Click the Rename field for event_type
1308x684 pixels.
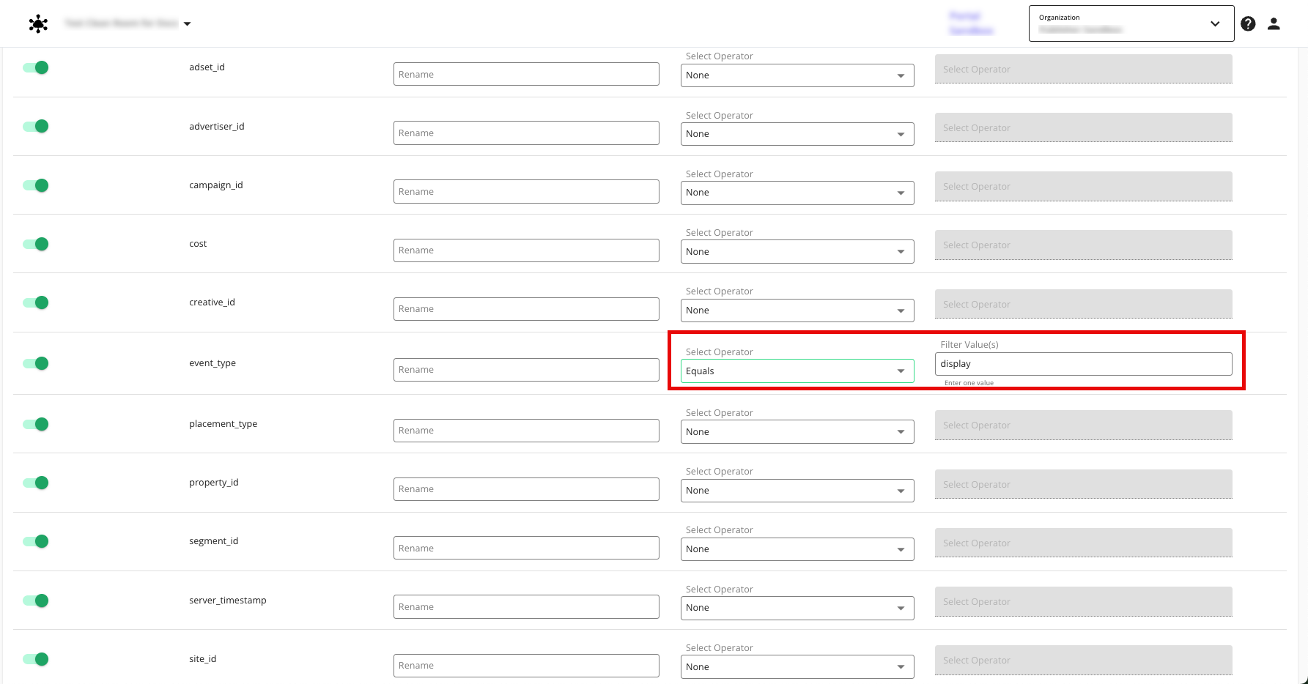[525, 370]
